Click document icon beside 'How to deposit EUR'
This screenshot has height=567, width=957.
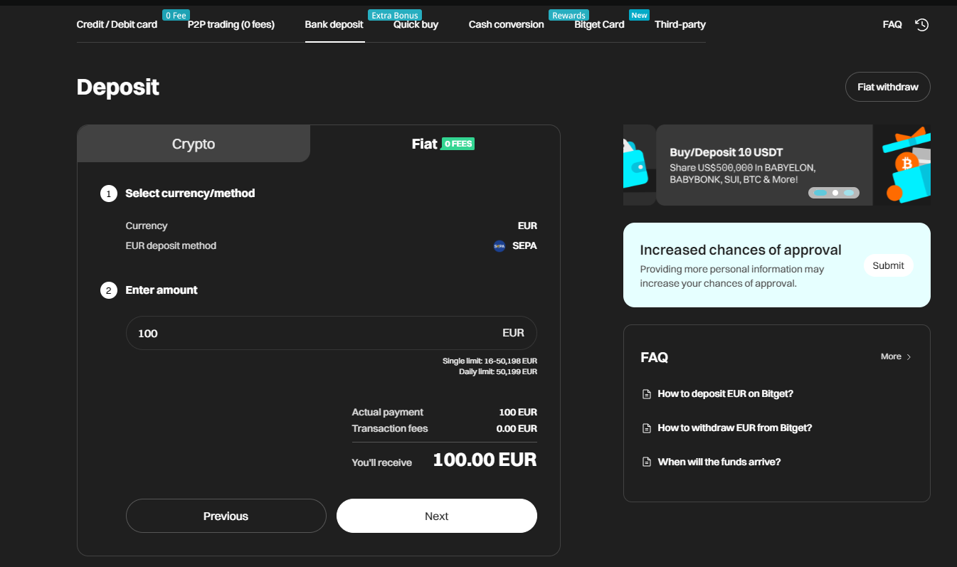coord(647,394)
